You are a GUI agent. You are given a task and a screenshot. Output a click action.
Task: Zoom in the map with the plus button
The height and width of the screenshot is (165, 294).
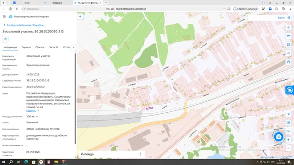coord(288,139)
